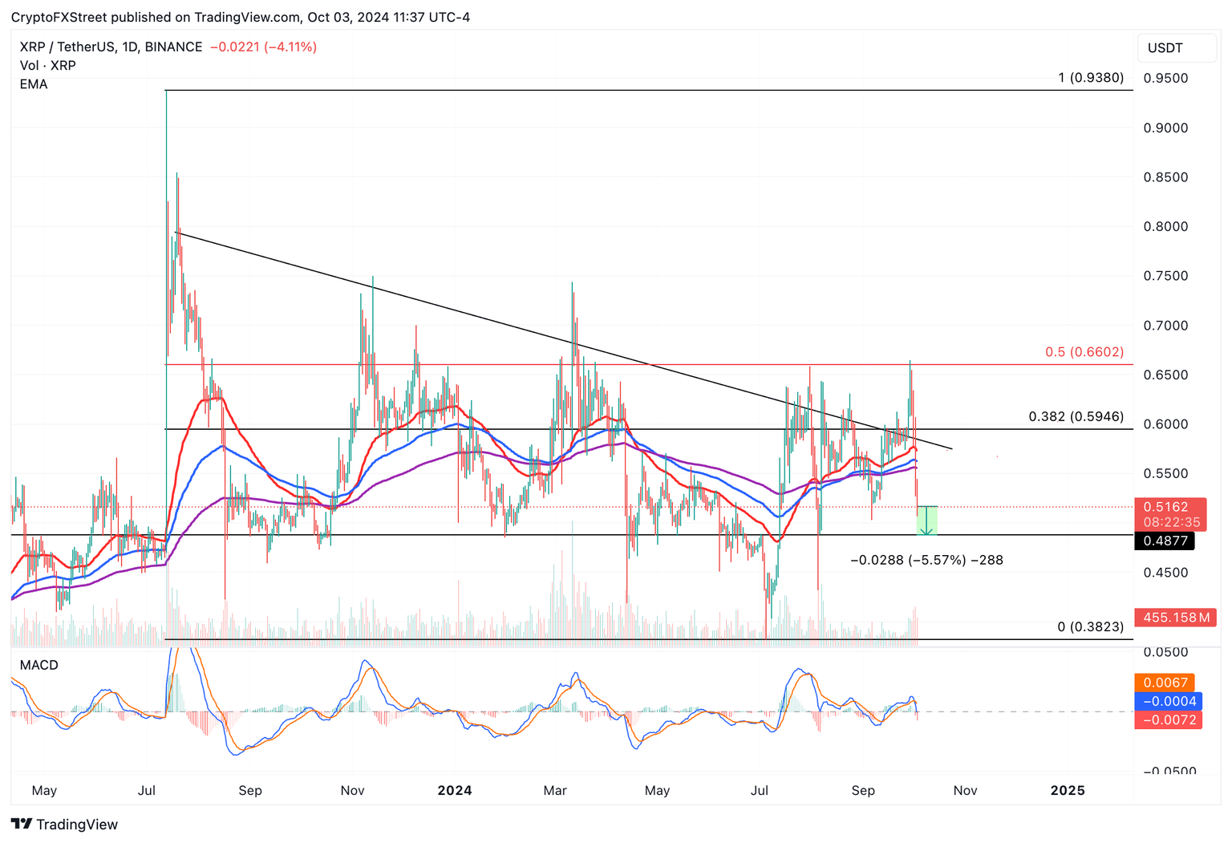1232x843 pixels.
Task: Click the 455.158M volume value tag
Action: click(x=1176, y=618)
